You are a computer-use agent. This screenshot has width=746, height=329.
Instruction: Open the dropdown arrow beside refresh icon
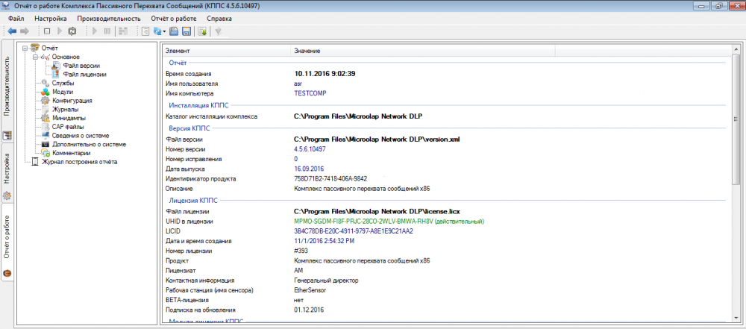[x=164, y=31]
